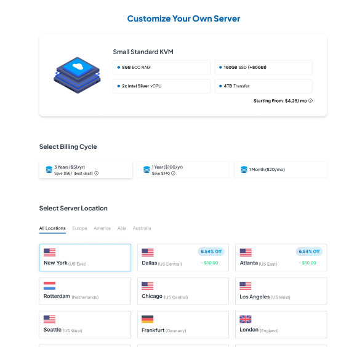Click the coin stack icon for 1 Month plan
357x347 pixels.
[x=244, y=170]
